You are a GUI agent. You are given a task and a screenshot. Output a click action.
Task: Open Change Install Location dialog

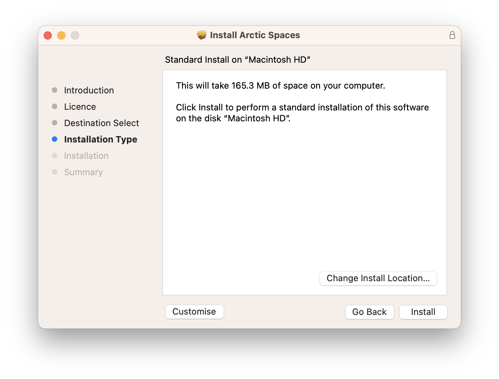378,278
